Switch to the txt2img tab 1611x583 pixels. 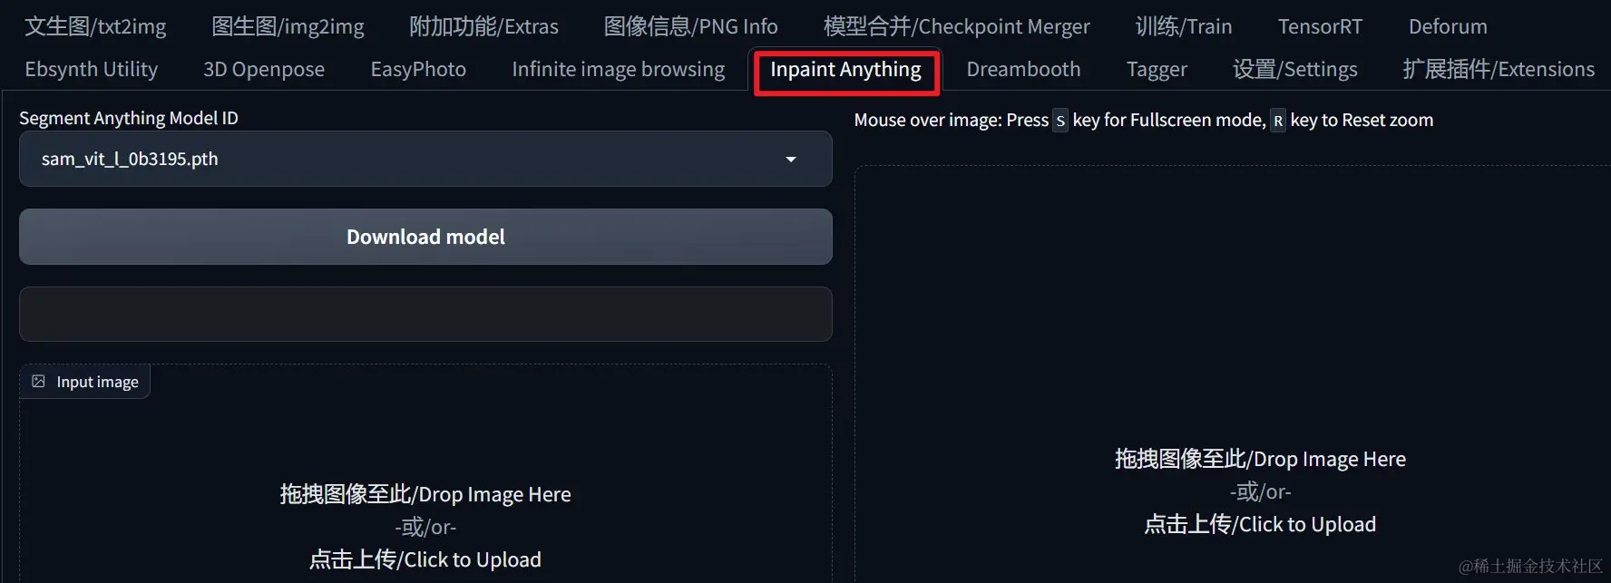coord(95,26)
